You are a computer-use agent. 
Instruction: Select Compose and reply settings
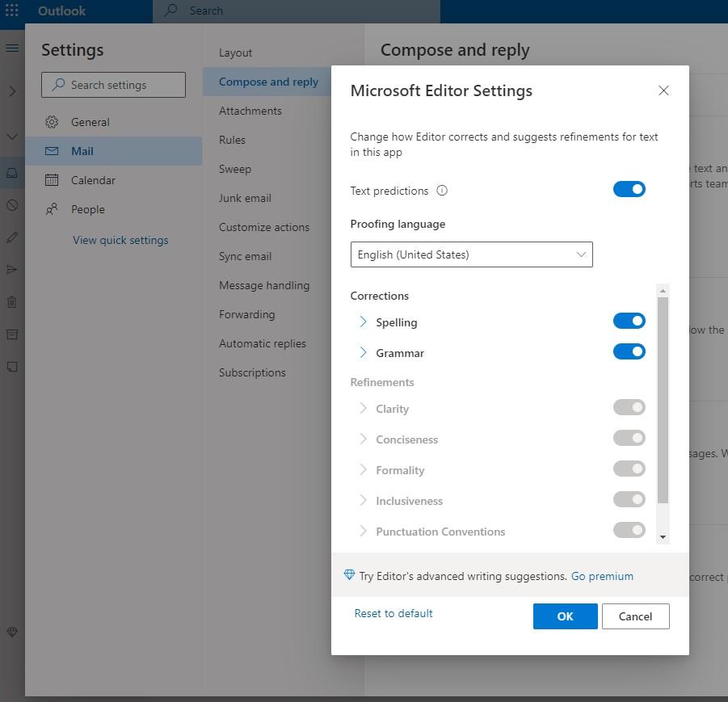[x=268, y=82]
